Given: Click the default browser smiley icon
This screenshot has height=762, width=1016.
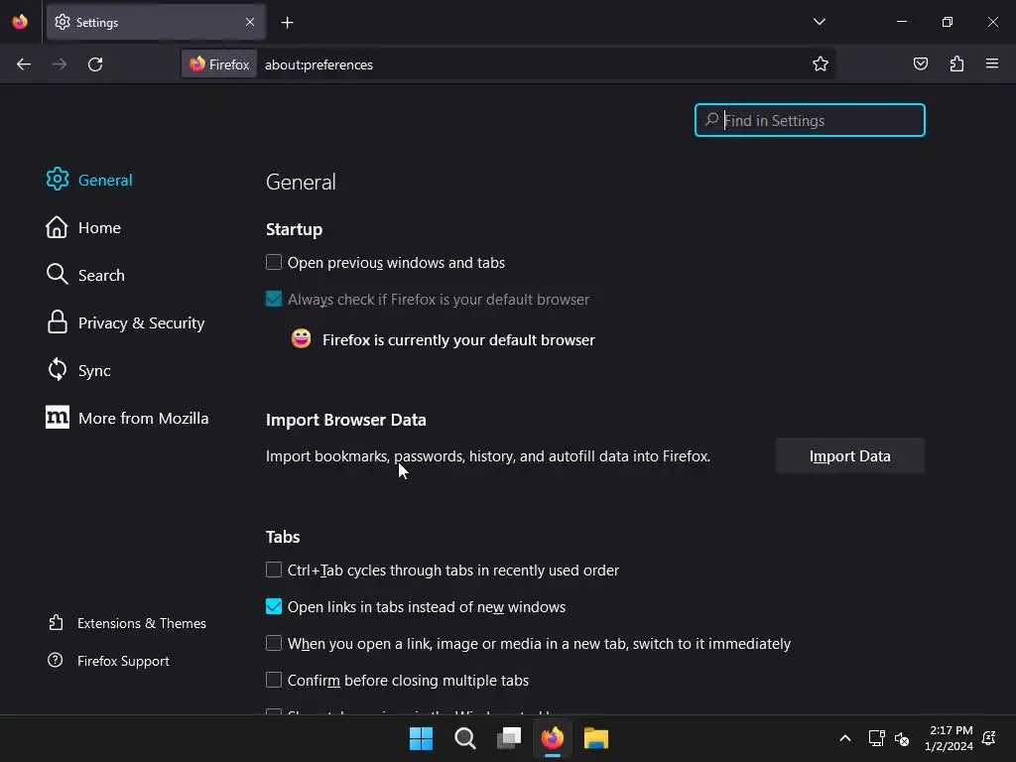Looking at the screenshot, I should pyautogui.click(x=302, y=339).
